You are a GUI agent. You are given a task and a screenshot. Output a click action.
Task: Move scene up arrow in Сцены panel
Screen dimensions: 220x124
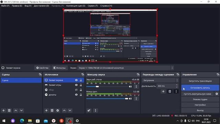coord(16,111)
